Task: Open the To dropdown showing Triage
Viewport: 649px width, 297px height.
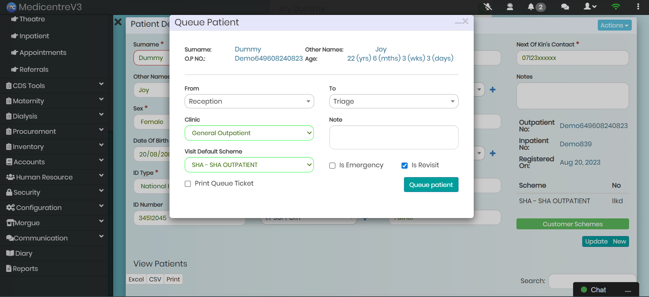Action: coord(393,101)
